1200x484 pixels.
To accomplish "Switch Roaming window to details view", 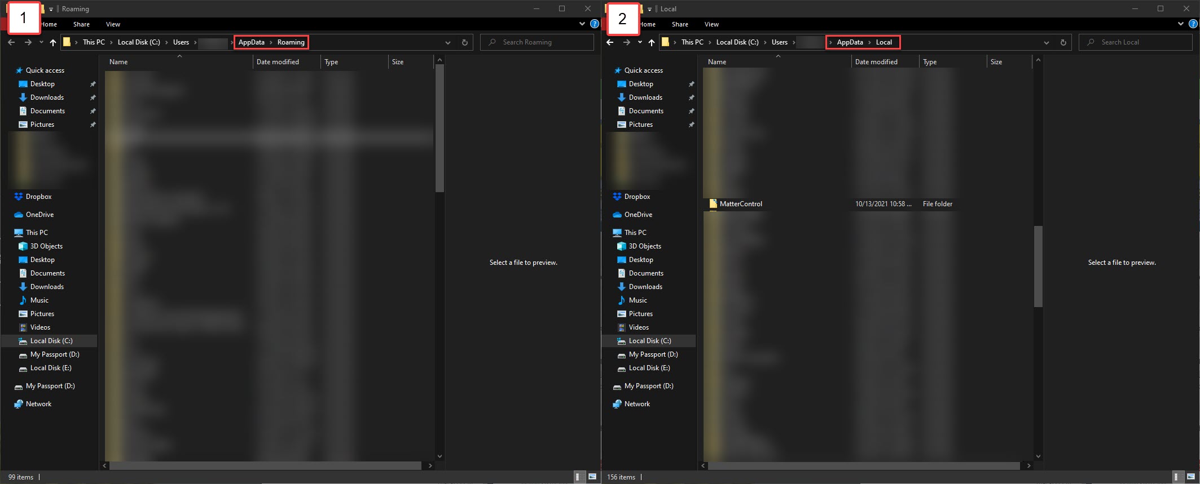I will tap(577, 477).
